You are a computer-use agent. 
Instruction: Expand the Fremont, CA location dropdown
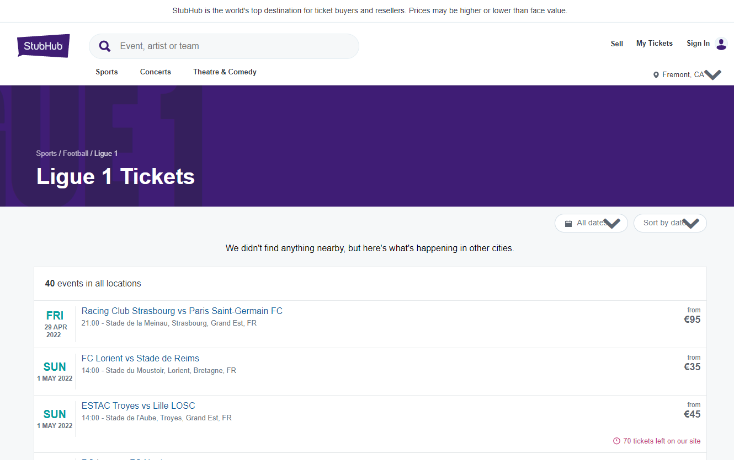click(687, 74)
